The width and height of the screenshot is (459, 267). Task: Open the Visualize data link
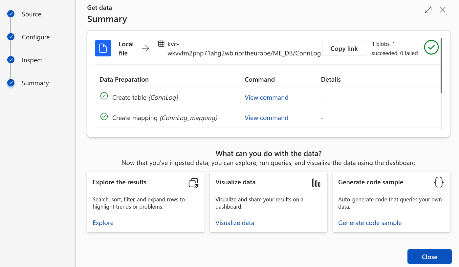click(235, 223)
